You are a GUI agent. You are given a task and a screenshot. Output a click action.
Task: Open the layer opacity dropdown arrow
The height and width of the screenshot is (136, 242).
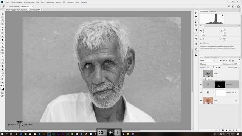pyautogui.click(x=239, y=64)
